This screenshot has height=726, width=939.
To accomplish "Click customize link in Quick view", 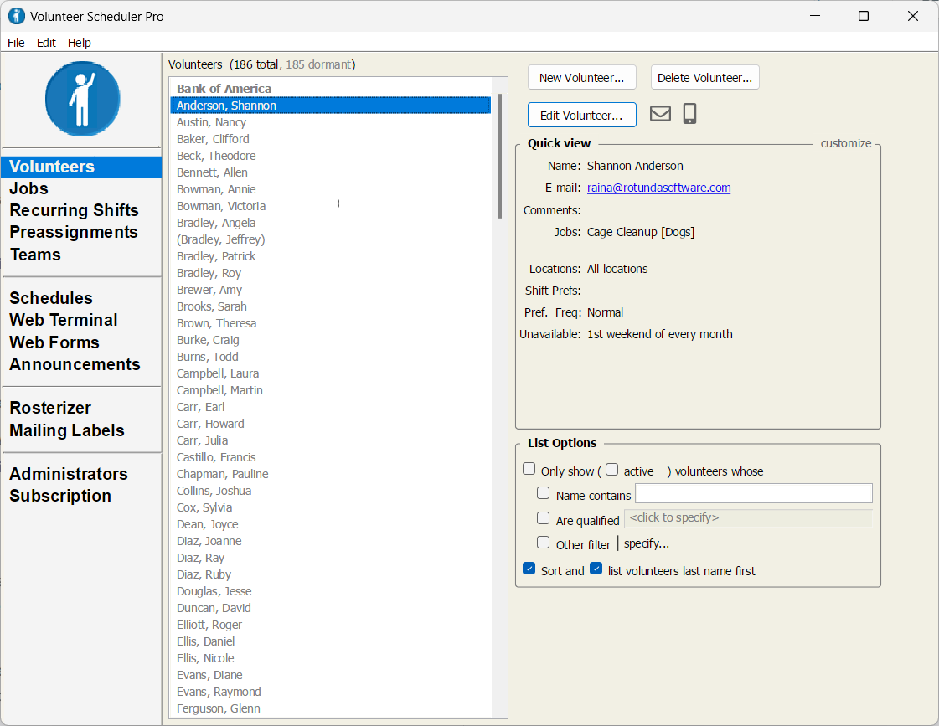I will click(845, 143).
